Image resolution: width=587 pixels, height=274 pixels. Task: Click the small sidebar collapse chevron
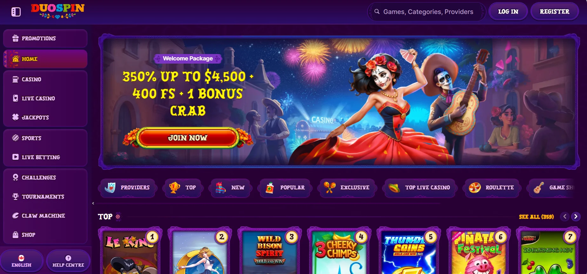(93, 203)
